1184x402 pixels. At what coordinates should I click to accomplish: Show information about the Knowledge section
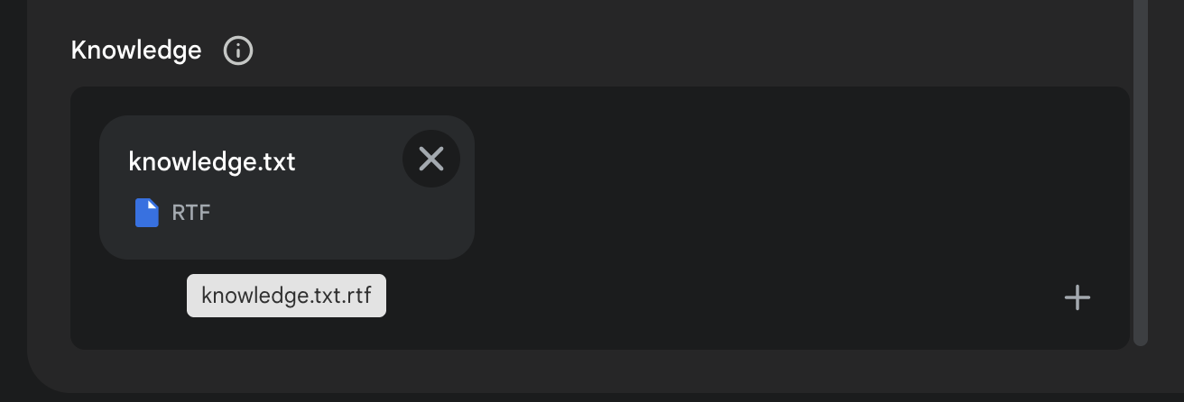point(238,50)
